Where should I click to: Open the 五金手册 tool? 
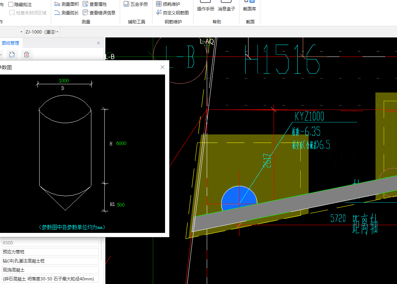coord(136,4)
